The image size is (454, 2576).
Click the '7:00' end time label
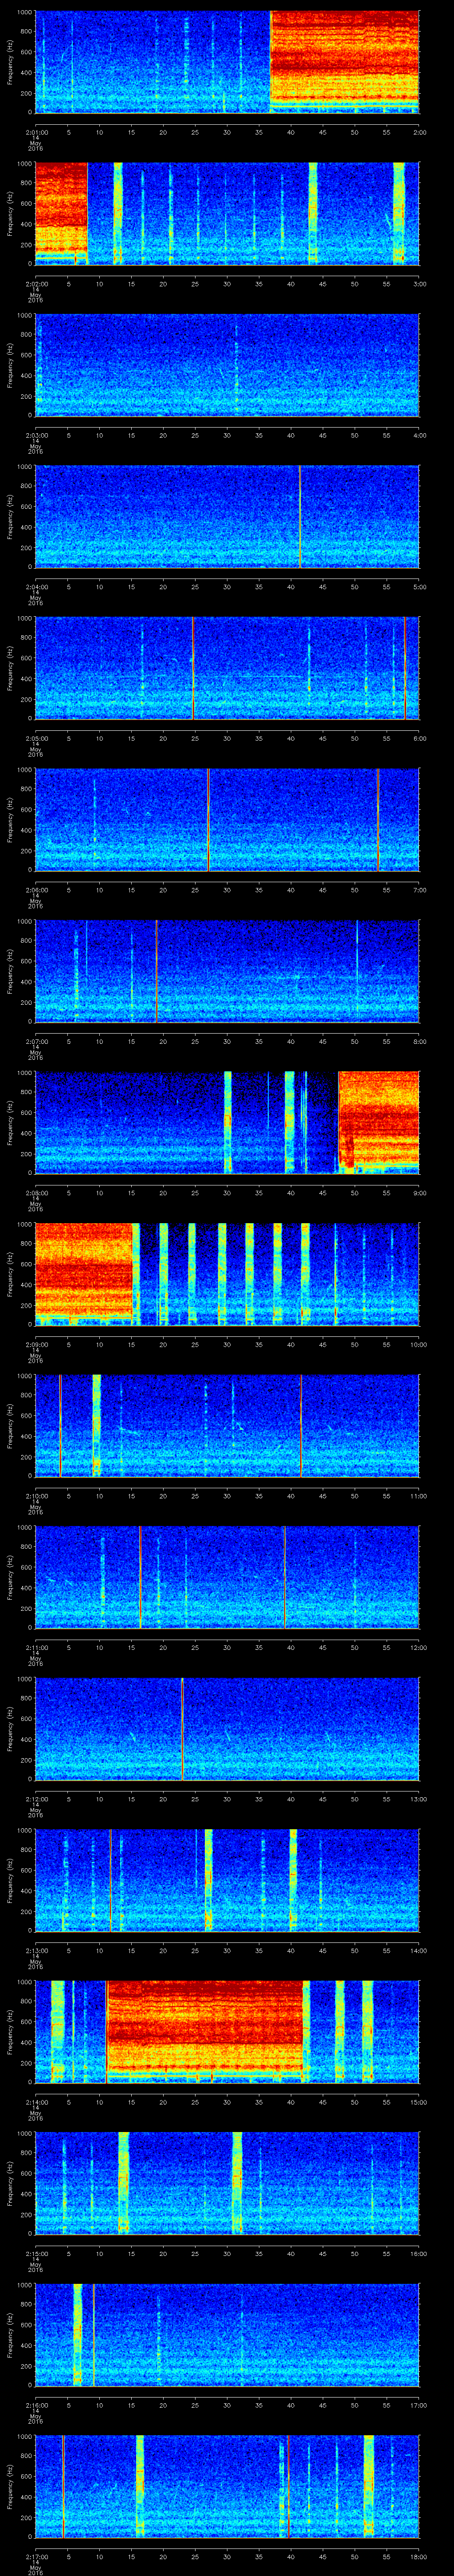419,890
